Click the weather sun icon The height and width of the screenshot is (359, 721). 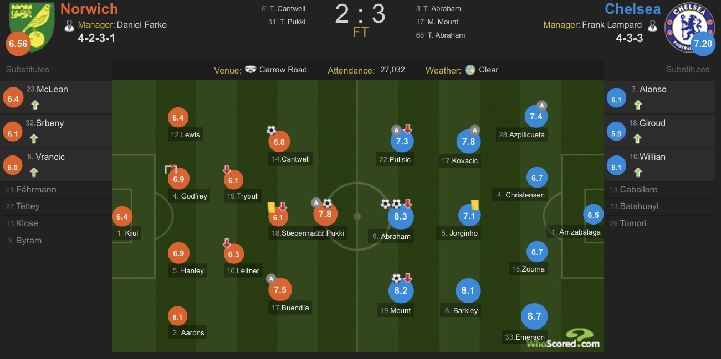(x=471, y=70)
